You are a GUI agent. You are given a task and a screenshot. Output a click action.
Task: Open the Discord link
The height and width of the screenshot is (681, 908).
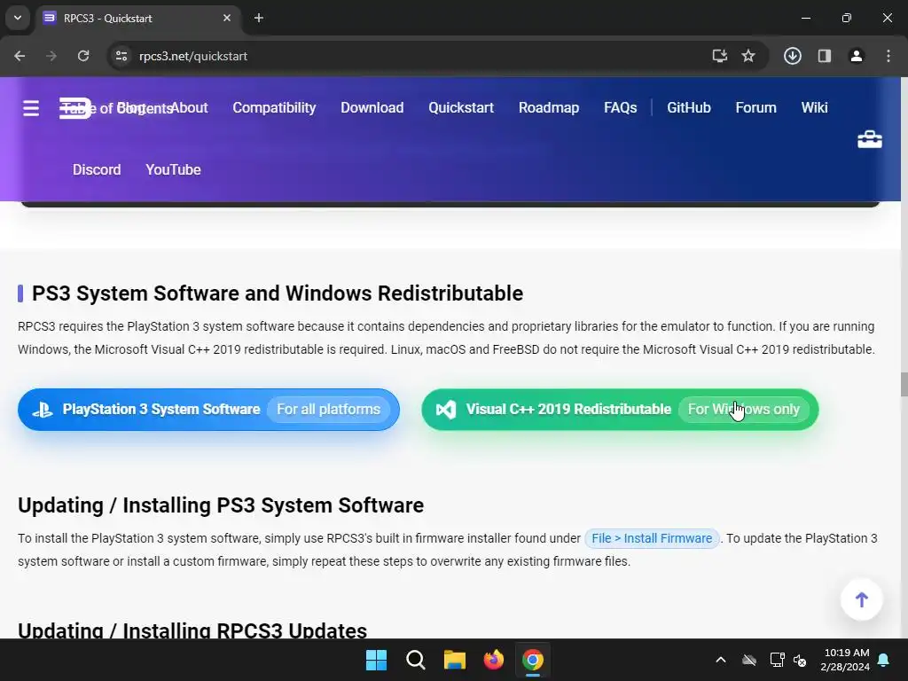click(97, 169)
